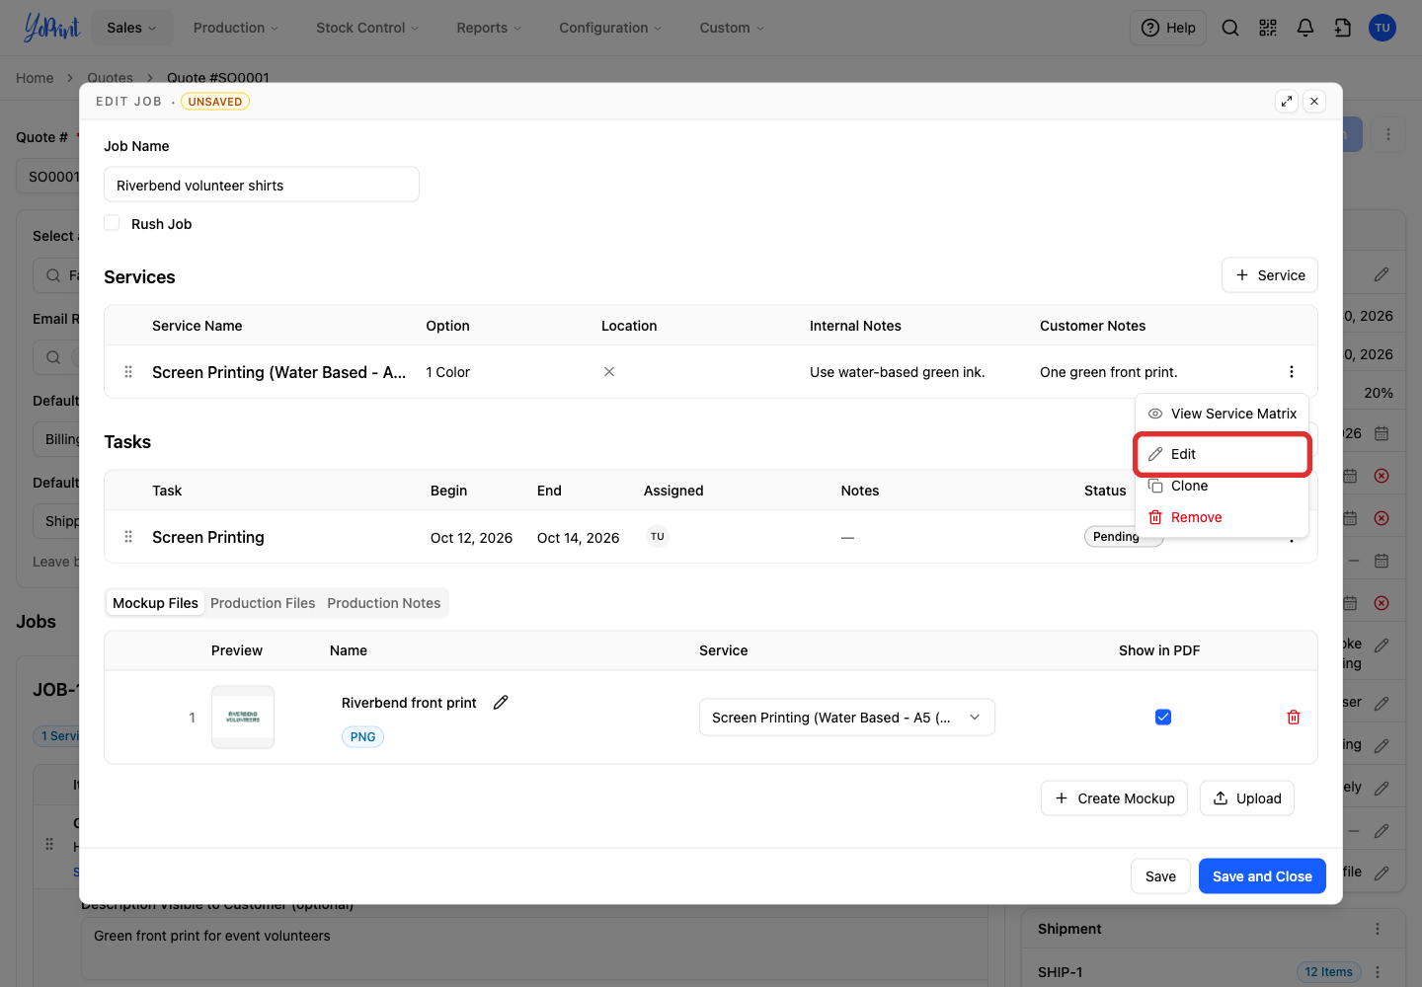The width and height of the screenshot is (1422, 987).
Task: Expand the Reports menu
Action: (489, 28)
